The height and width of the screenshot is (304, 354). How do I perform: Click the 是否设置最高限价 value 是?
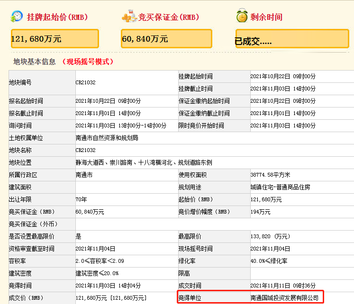coord(78,236)
